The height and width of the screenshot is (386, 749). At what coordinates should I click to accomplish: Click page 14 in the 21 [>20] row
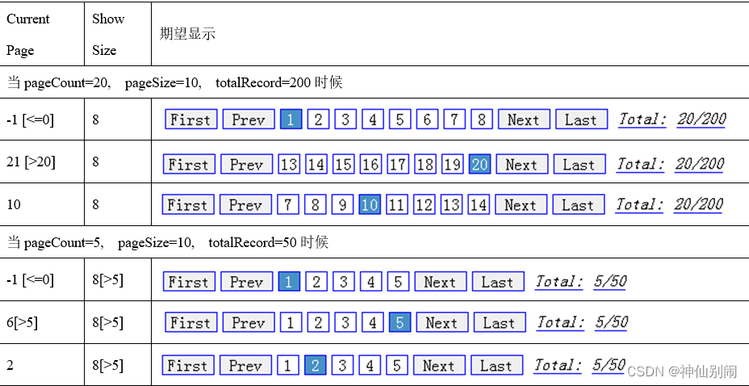pos(316,165)
